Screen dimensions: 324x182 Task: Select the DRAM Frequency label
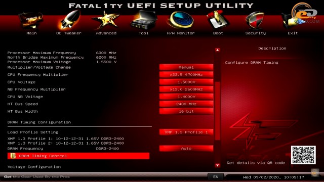[x=25, y=148]
